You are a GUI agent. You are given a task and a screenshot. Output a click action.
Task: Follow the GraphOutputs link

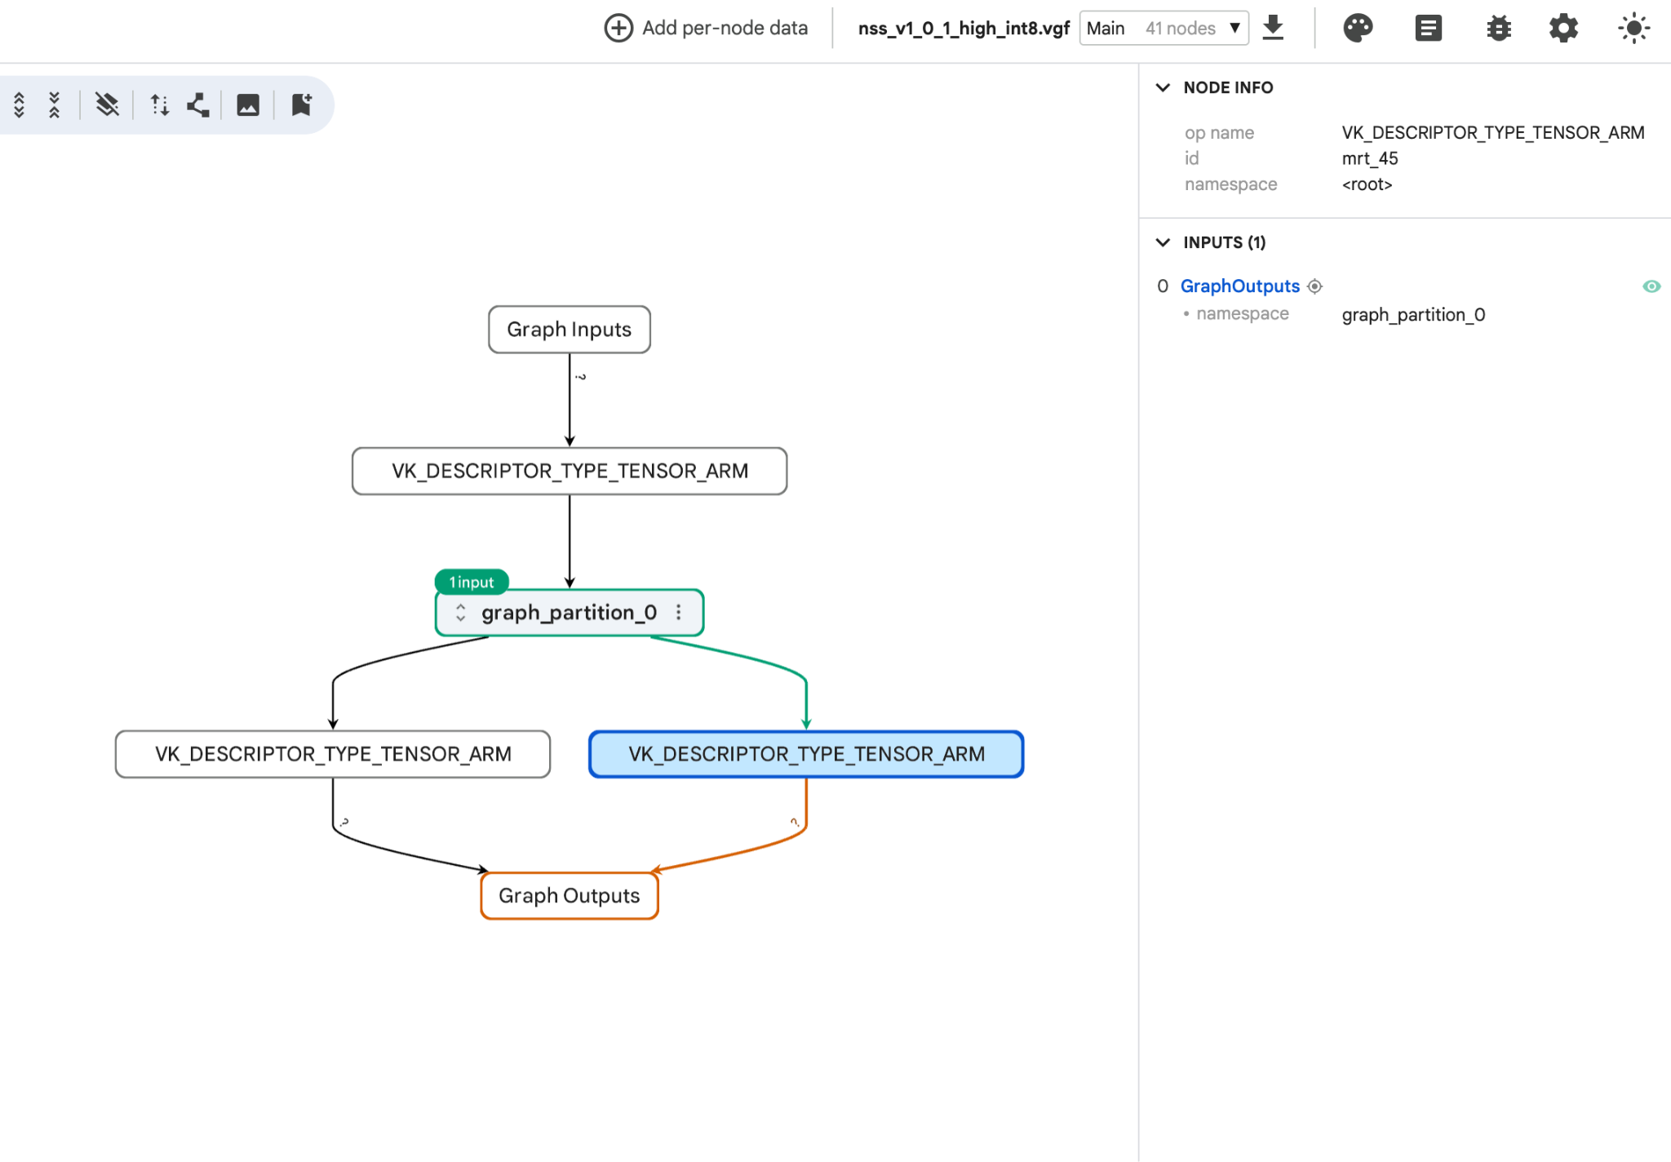point(1239,286)
